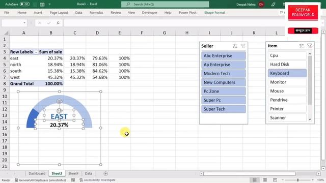The image size is (326, 183).
Task: Select Ap Enterprise in Seller slicer
Action: (224, 65)
